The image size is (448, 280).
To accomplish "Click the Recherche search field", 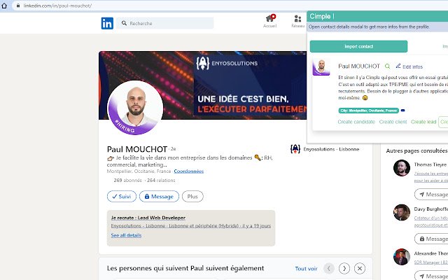I will click(165, 23).
